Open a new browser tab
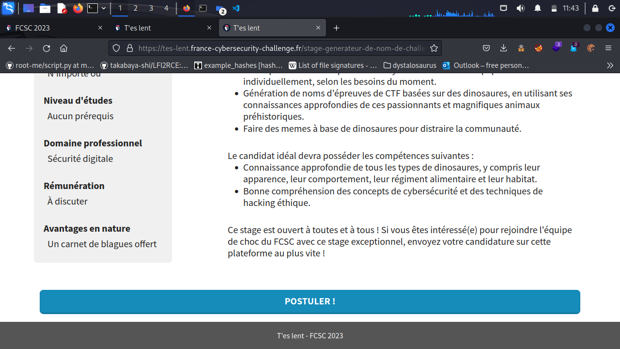 [337, 28]
